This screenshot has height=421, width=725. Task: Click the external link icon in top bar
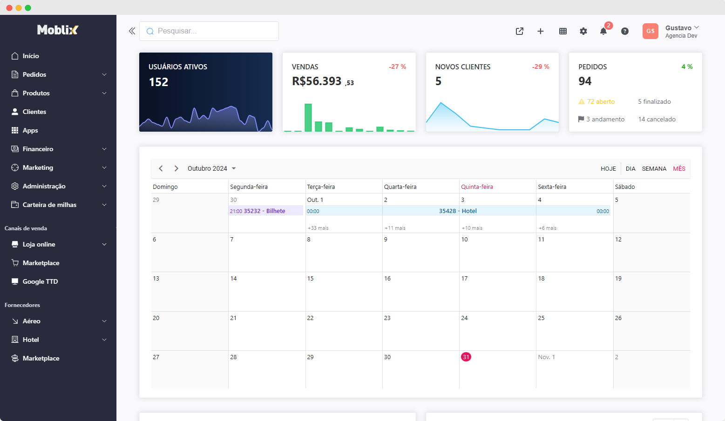pos(520,31)
